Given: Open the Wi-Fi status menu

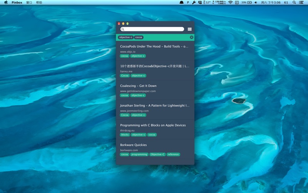Looking at the screenshot, I should coord(230,2).
